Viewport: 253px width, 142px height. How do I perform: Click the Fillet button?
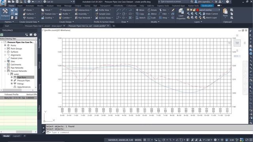163,14
